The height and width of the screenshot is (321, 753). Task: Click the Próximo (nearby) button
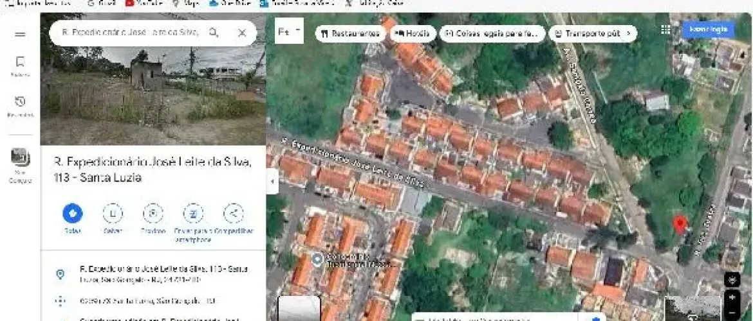pyautogui.click(x=153, y=214)
